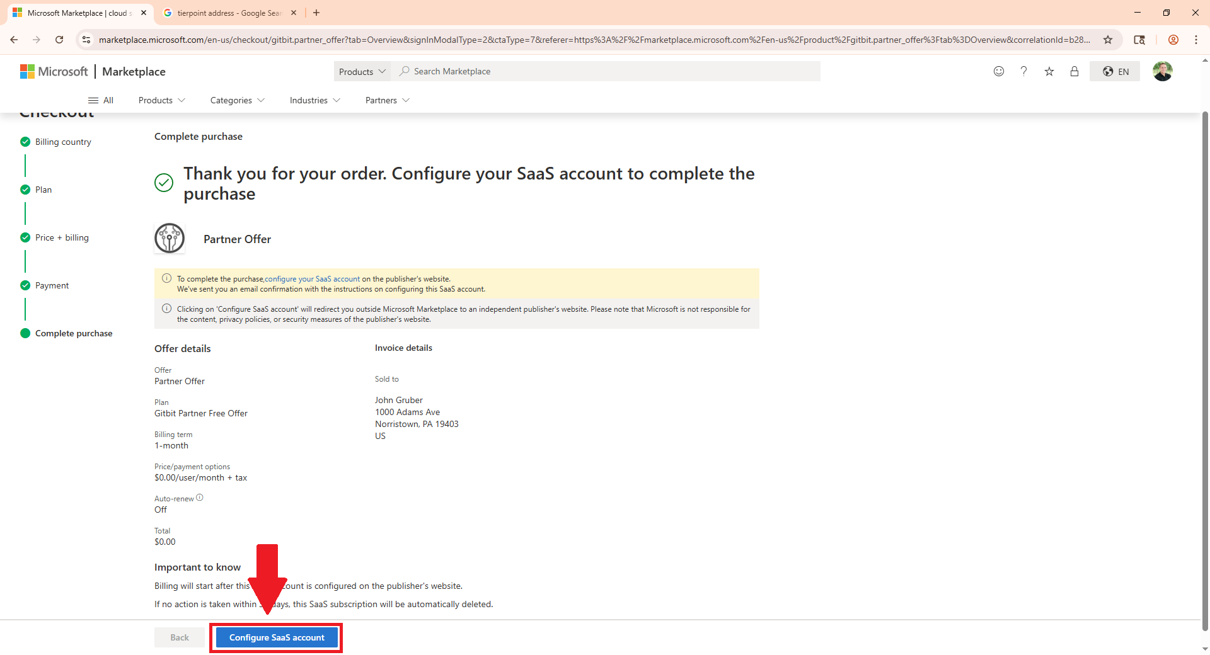This screenshot has height=655, width=1210.
Task: Open a new browser tab
Action: coord(316,13)
